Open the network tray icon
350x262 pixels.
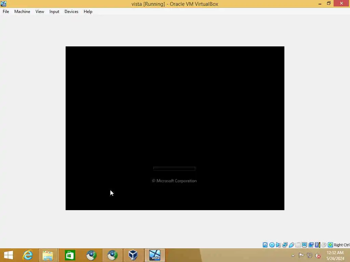click(x=309, y=255)
